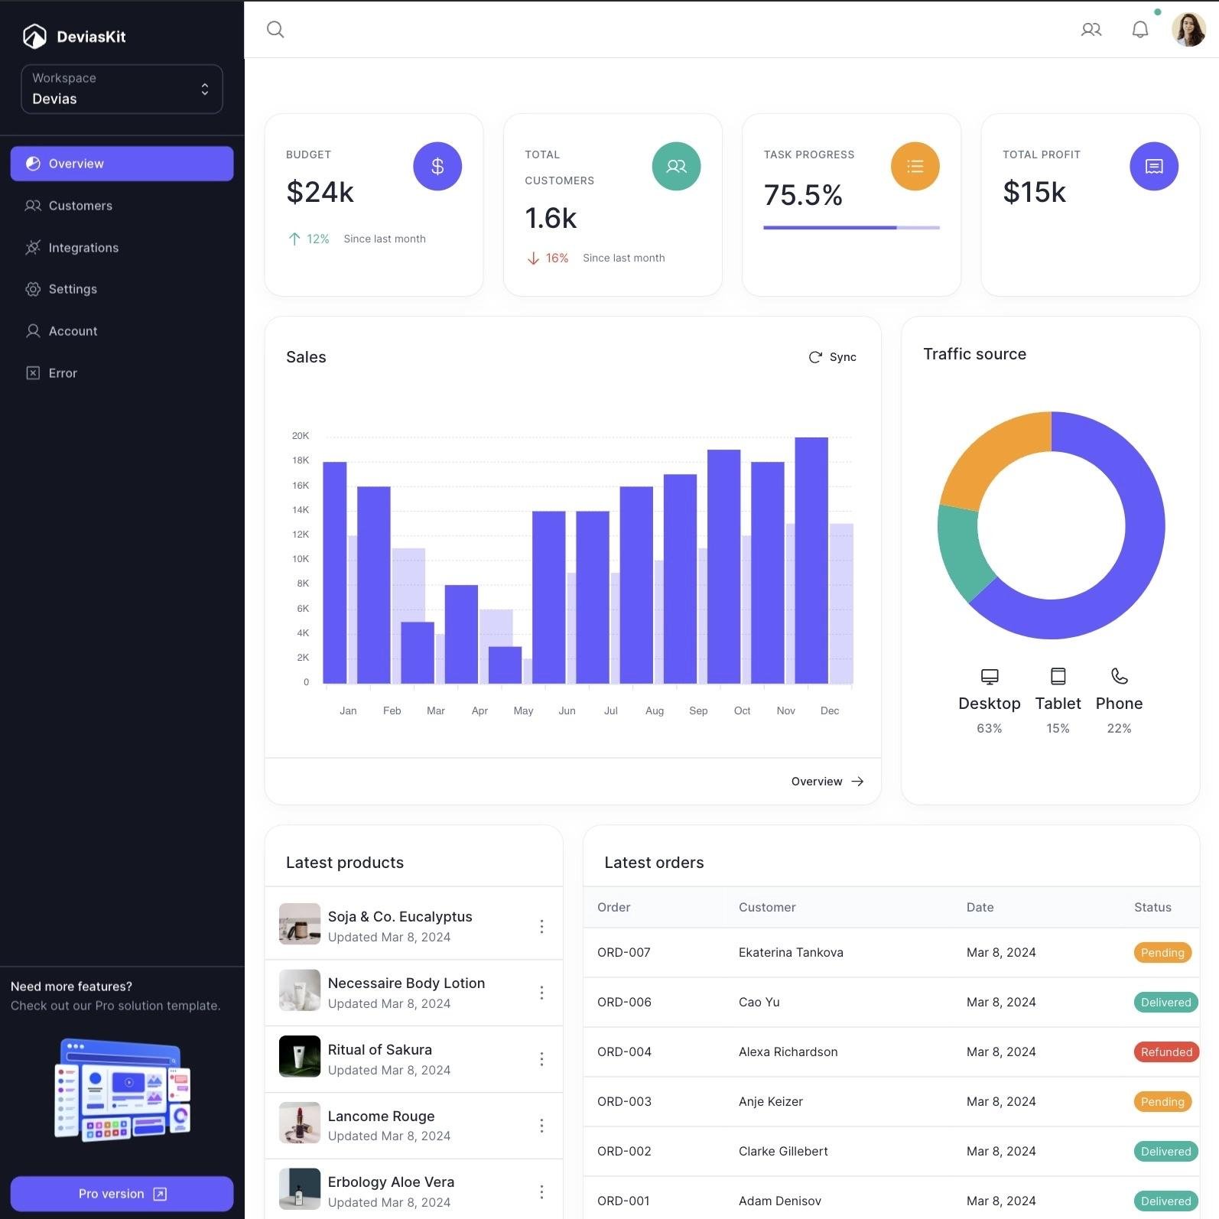Follow the Overview link under Sales chart
This screenshot has width=1219, height=1219.
[x=827, y=782]
